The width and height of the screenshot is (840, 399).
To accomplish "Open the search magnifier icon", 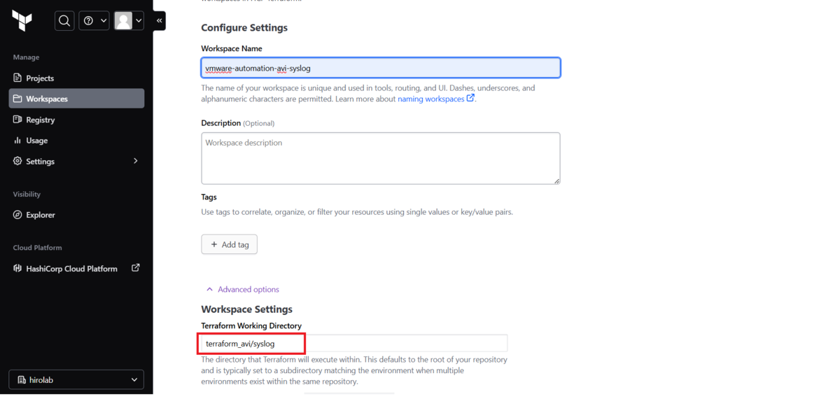I will coord(64,21).
